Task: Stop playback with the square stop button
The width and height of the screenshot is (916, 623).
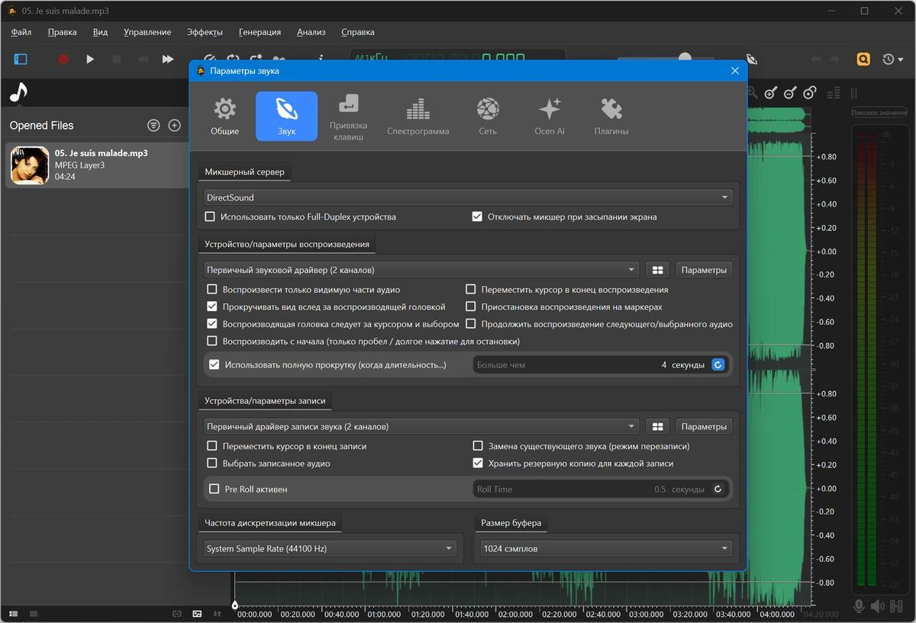Action: tap(117, 59)
